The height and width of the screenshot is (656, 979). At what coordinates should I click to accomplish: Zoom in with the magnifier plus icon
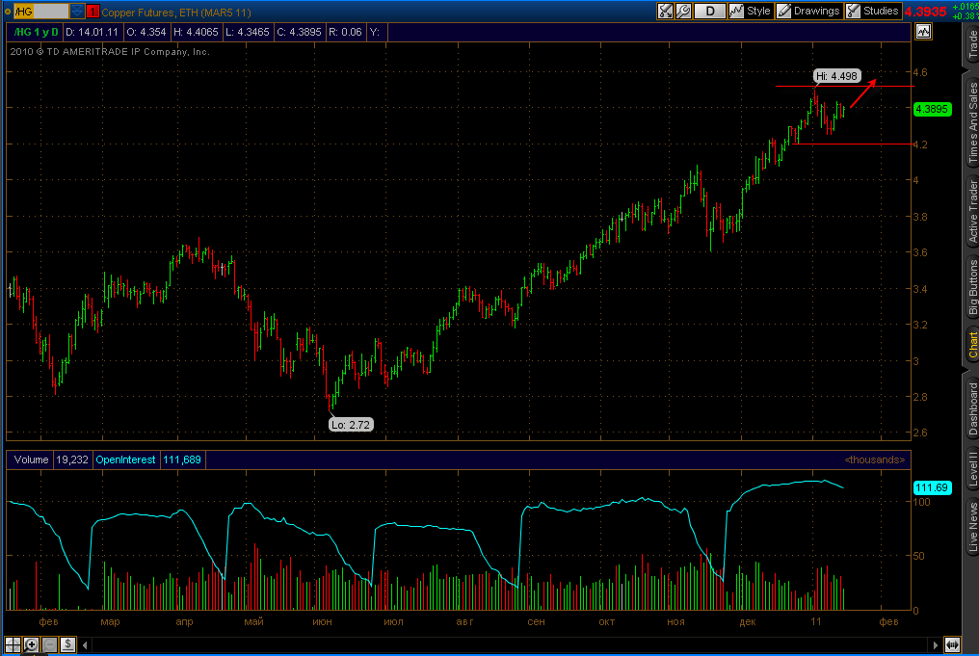31,644
